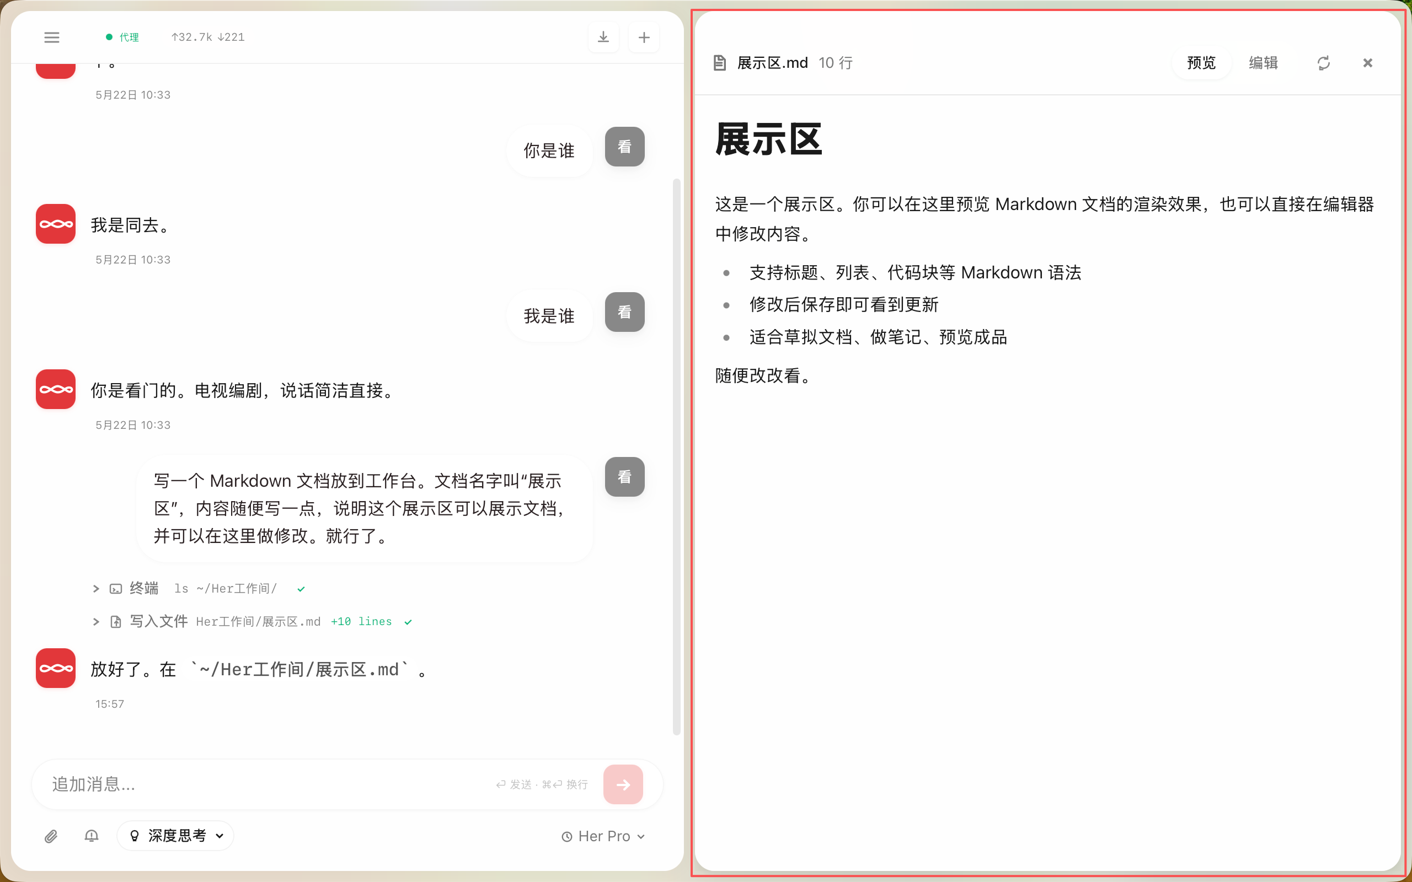
Task: Expand the 终端 ls command row
Action: click(95, 589)
